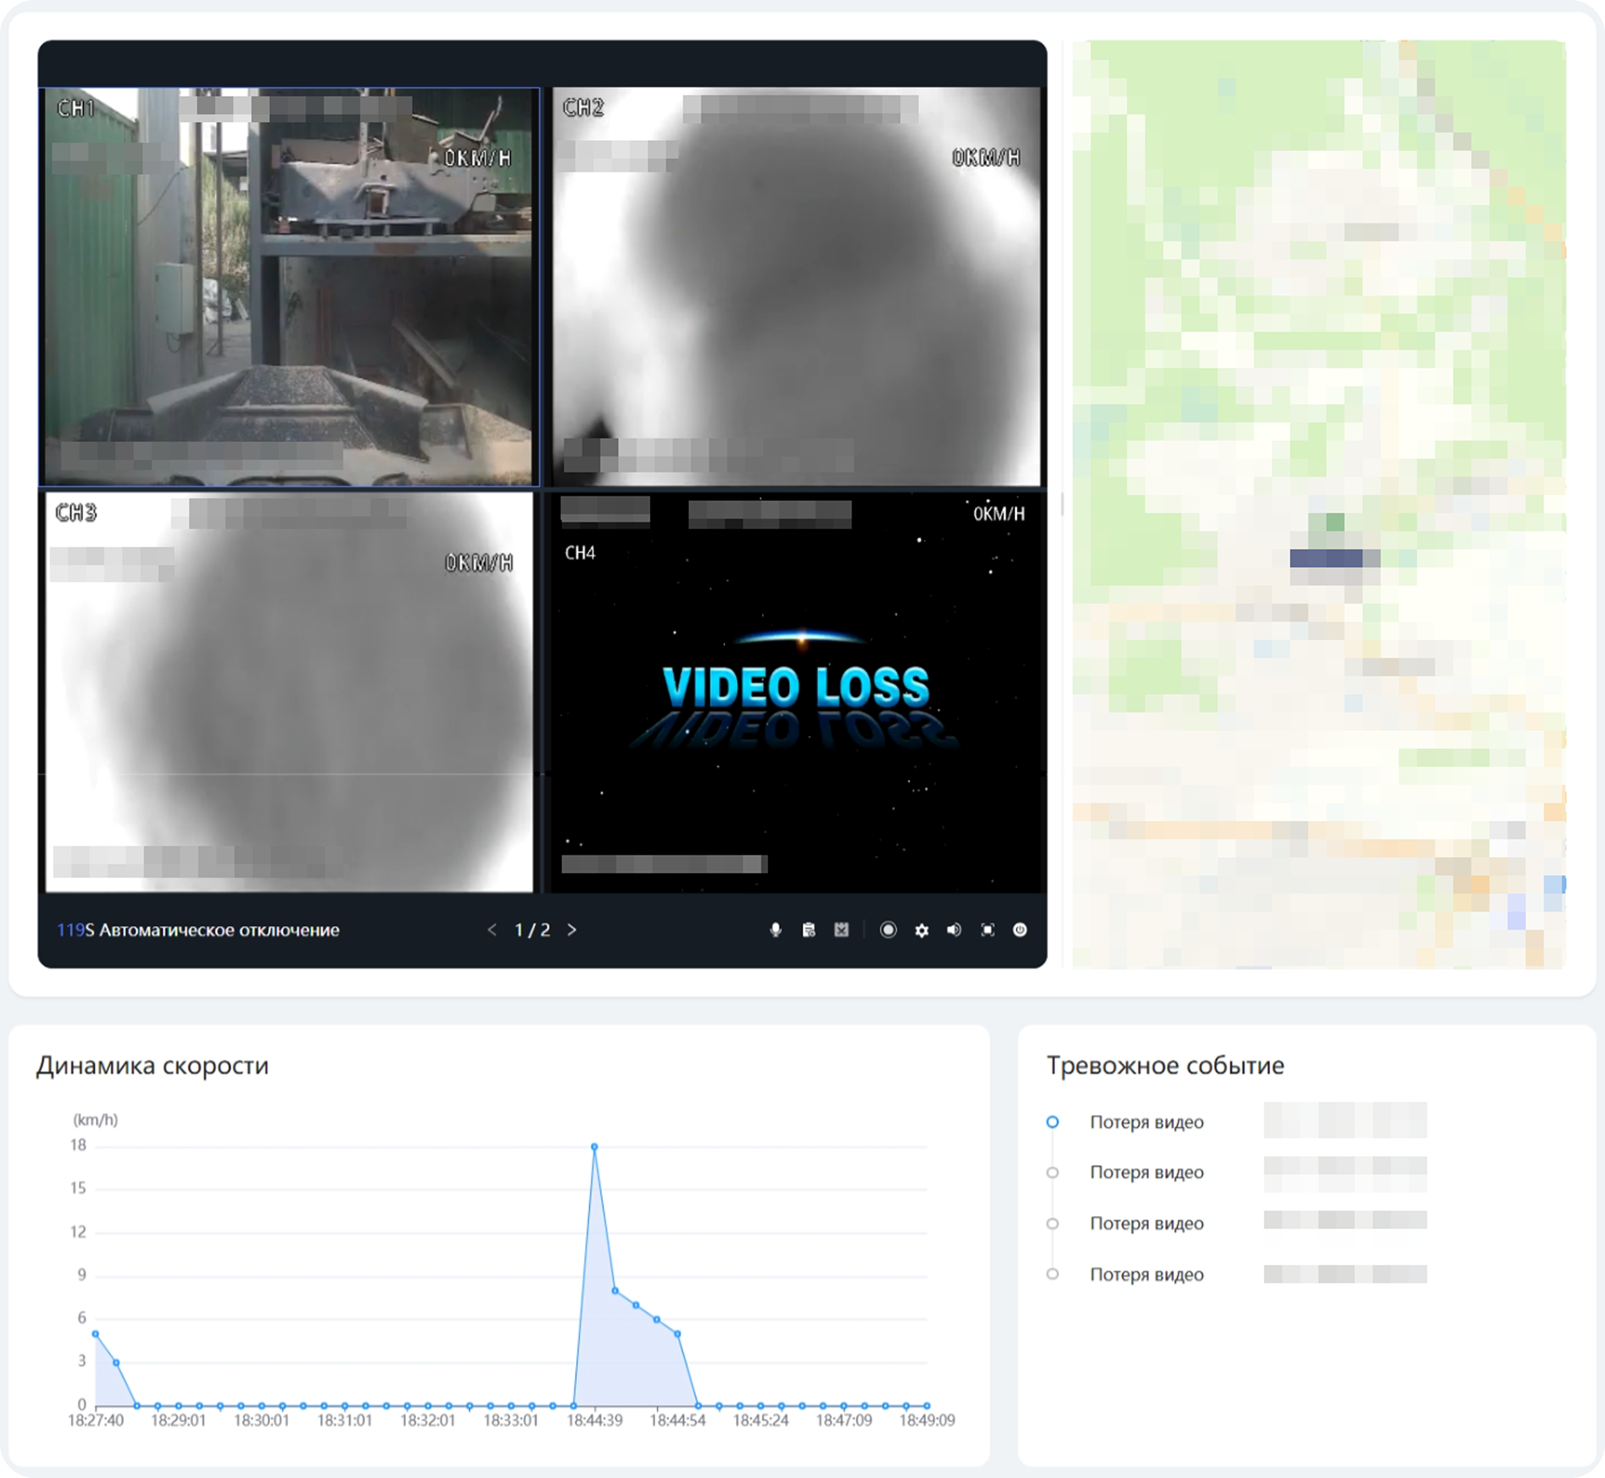The height and width of the screenshot is (1478, 1605).
Task: Open player settings gear icon
Action: (921, 930)
